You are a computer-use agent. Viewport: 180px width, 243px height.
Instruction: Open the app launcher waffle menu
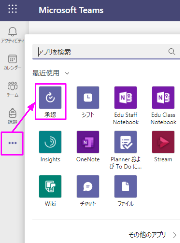pos(13,9)
